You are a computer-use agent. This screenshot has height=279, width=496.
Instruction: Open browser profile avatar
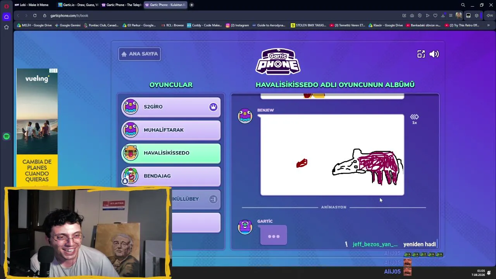coord(459,15)
